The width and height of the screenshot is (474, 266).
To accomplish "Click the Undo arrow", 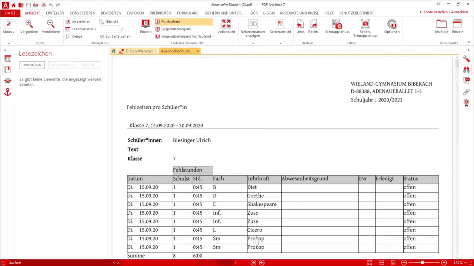I will coord(51,5).
